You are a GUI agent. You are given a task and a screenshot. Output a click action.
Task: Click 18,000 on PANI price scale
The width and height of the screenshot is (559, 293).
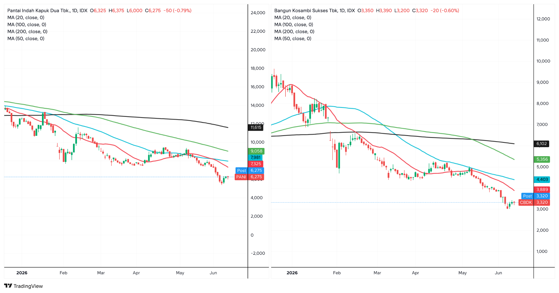click(257, 68)
